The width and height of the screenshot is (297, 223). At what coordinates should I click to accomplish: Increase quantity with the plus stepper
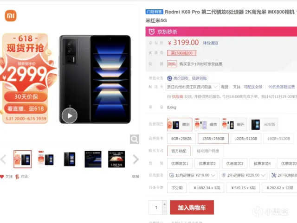pyautogui.click(x=164, y=204)
